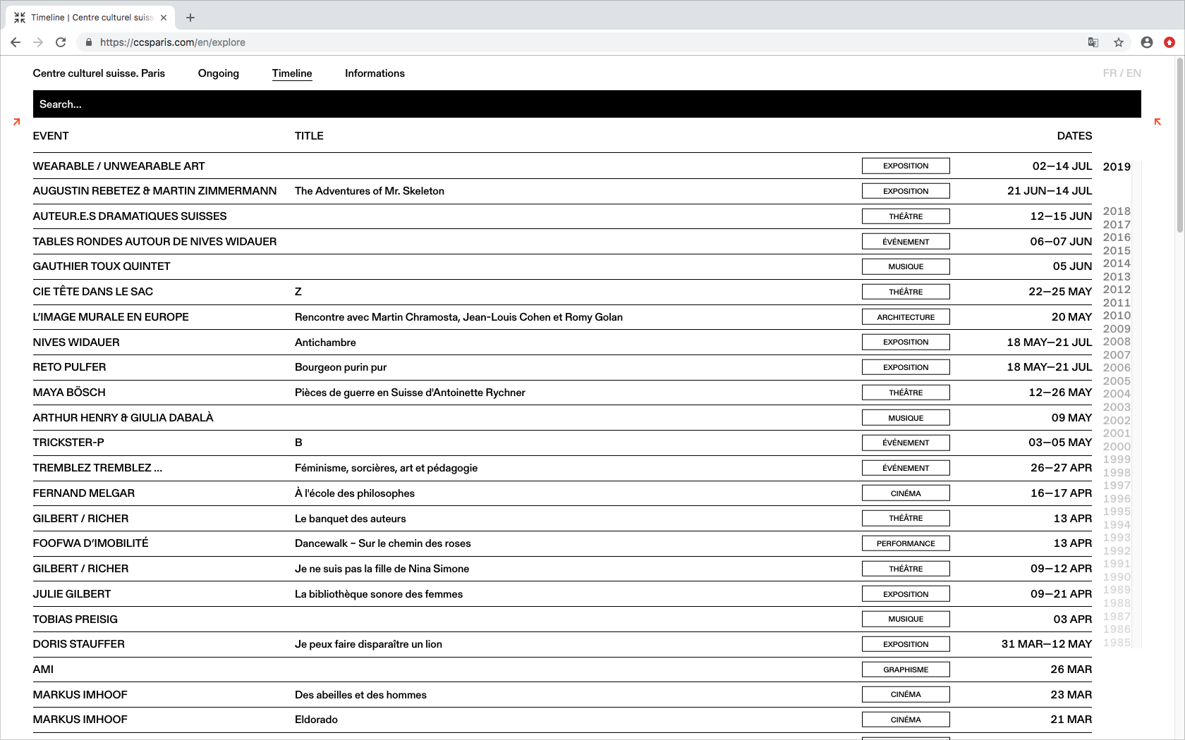Close the Timeline browser tab
Image resolution: width=1185 pixels, height=740 pixels.
[164, 18]
